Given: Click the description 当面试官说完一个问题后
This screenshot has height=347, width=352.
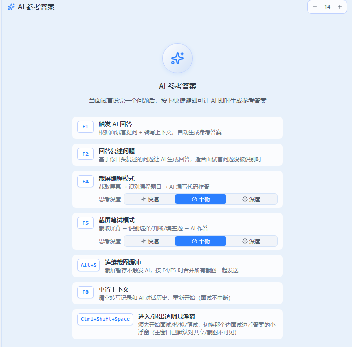Looking at the screenshot, I should (178, 101).
